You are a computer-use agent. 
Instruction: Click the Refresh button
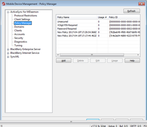131,11
